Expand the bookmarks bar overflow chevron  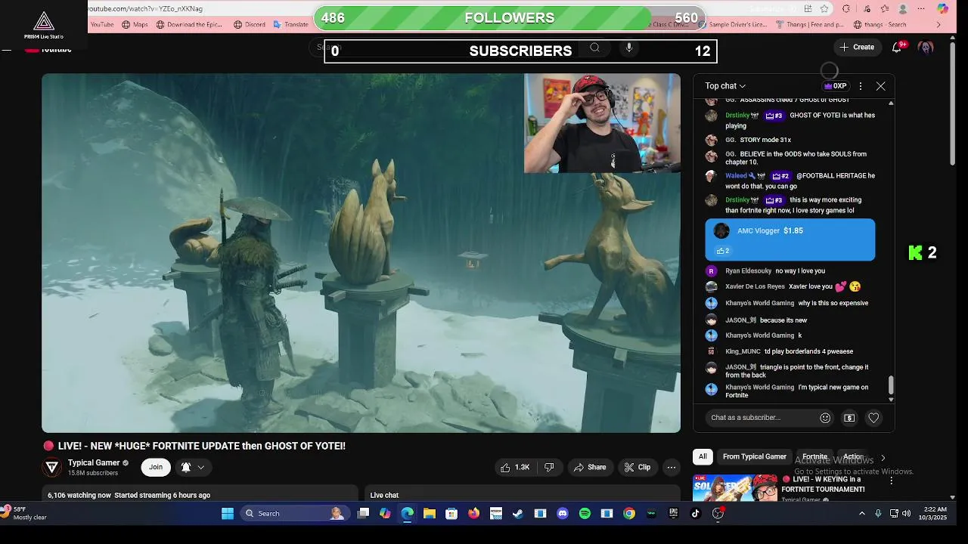[x=939, y=24]
